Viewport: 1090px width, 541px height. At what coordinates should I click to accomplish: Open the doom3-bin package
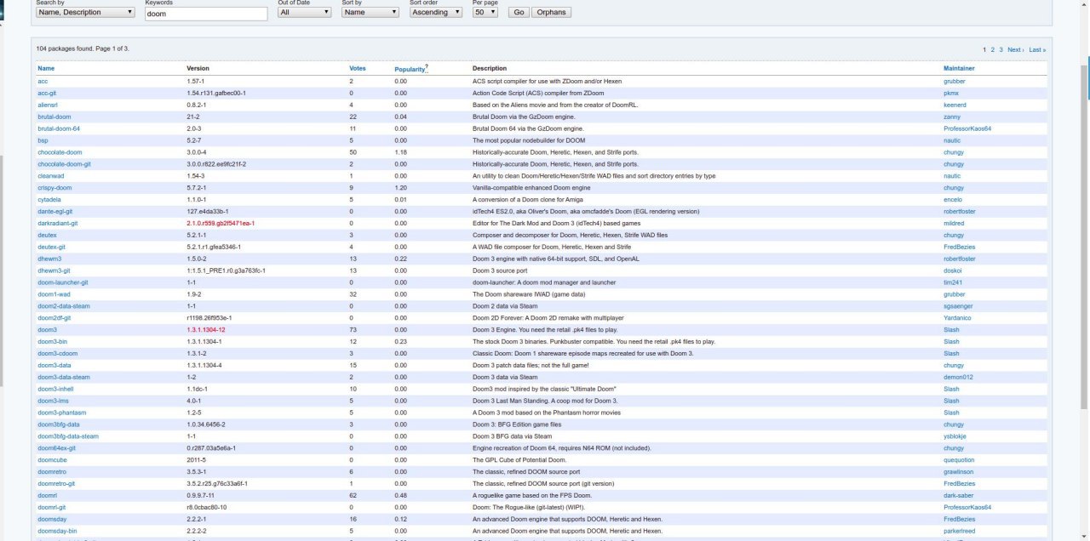click(53, 342)
